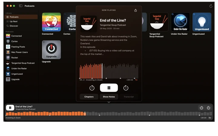Image resolution: width=218 pixels, height=136 pixels.
Task: Pause playback with the large popup button
Action: [x=109, y=88]
